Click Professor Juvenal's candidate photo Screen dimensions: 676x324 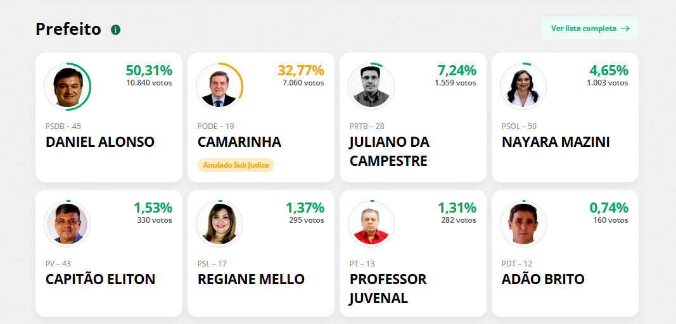[371, 223]
